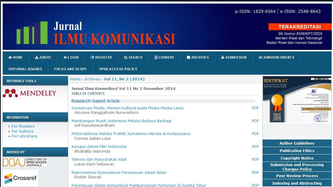Open PDF for Konservasi Media article

pyautogui.click(x=255, y=108)
